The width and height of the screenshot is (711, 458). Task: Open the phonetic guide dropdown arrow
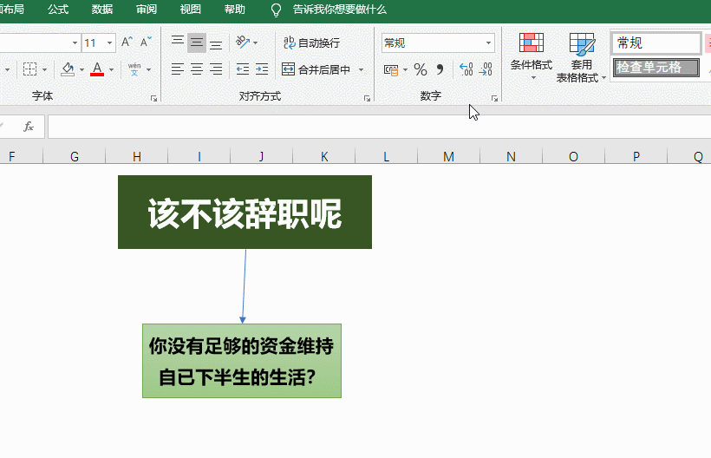[x=149, y=70]
